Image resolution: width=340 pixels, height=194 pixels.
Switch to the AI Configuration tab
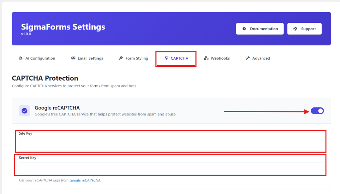[40, 58]
